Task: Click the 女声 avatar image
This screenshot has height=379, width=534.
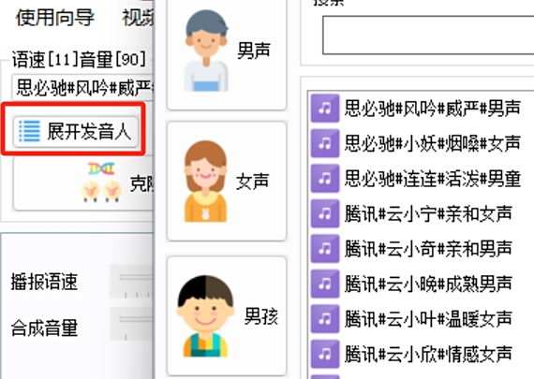Action: [205, 181]
